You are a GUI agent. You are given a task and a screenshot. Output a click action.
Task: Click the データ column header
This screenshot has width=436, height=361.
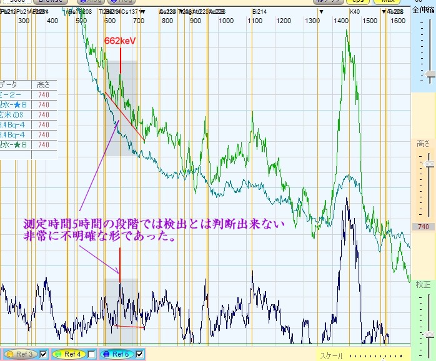15,85
